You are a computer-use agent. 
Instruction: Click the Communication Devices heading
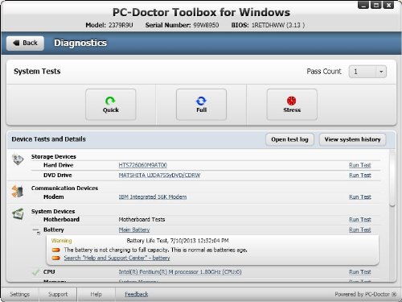[64, 188]
